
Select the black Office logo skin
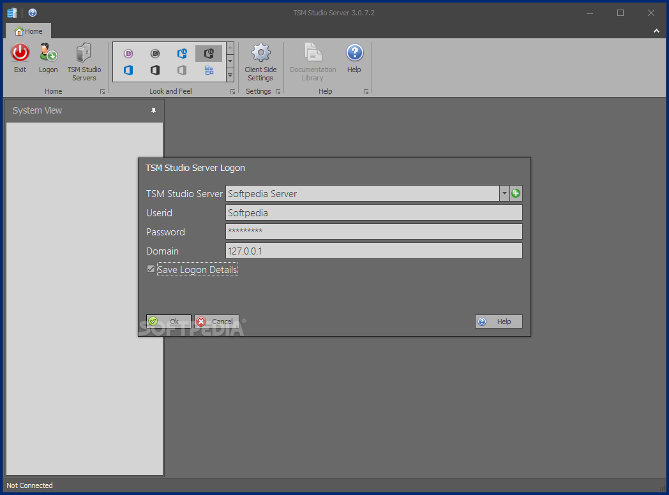(155, 70)
